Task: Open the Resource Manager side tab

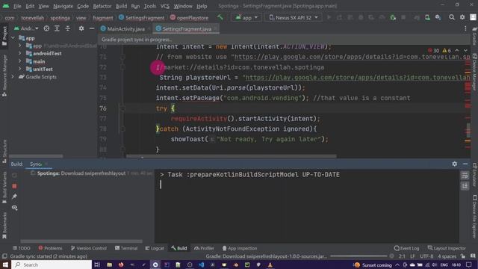Action: (x=4, y=76)
